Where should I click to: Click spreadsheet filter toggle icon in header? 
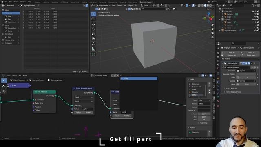87,5
